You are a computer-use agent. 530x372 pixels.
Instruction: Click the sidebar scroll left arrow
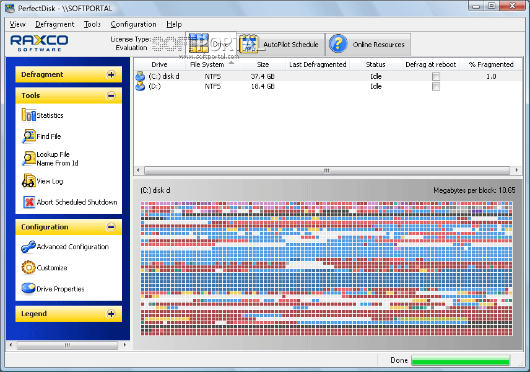tap(11, 345)
